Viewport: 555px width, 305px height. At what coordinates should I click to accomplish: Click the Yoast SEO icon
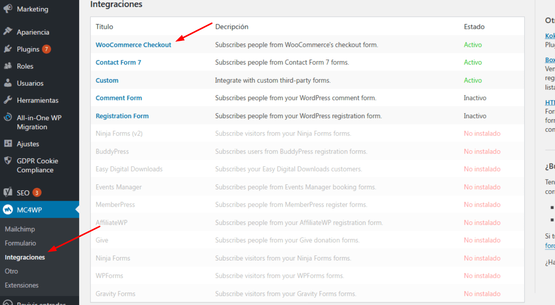pyautogui.click(x=8, y=192)
